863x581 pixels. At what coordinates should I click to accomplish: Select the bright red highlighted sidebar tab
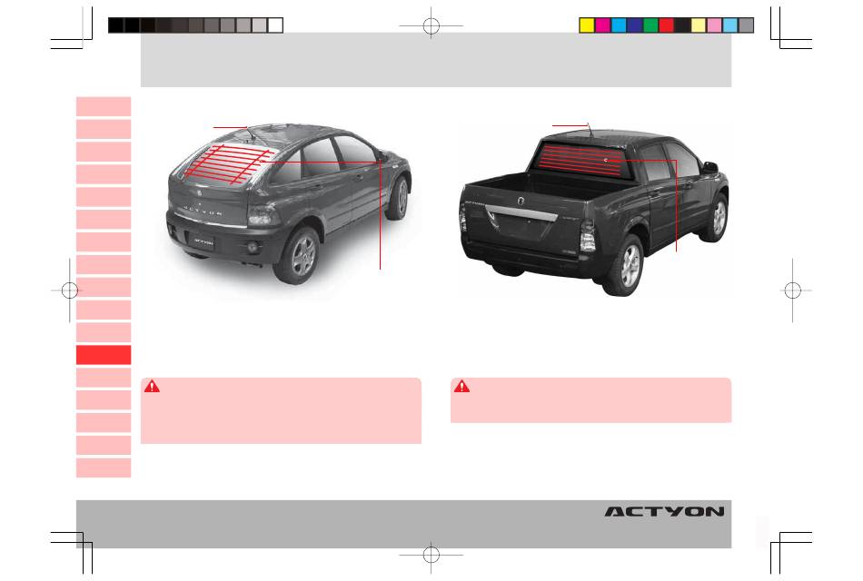click(x=104, y=355)
